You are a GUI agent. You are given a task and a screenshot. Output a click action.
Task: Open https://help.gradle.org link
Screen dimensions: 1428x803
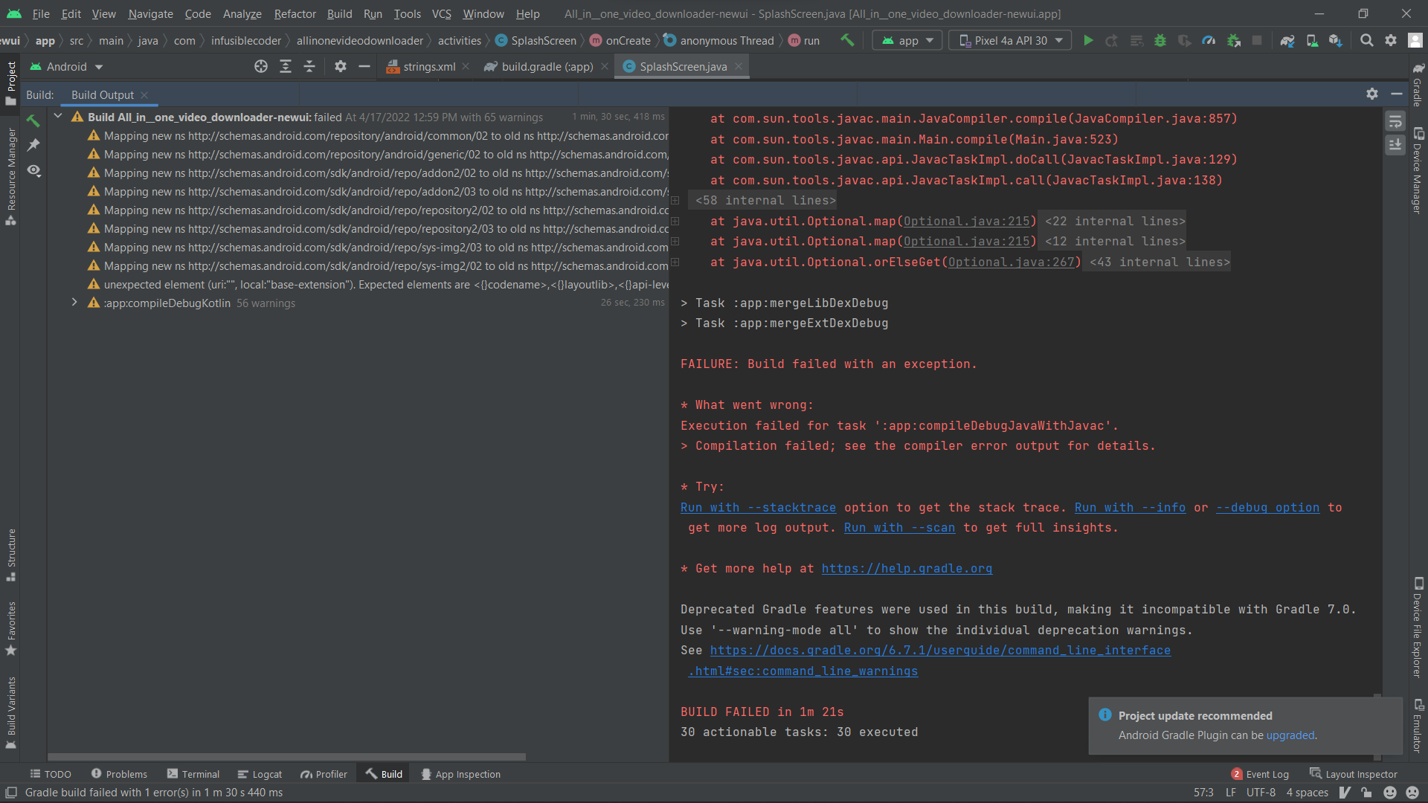click(907, 568)
